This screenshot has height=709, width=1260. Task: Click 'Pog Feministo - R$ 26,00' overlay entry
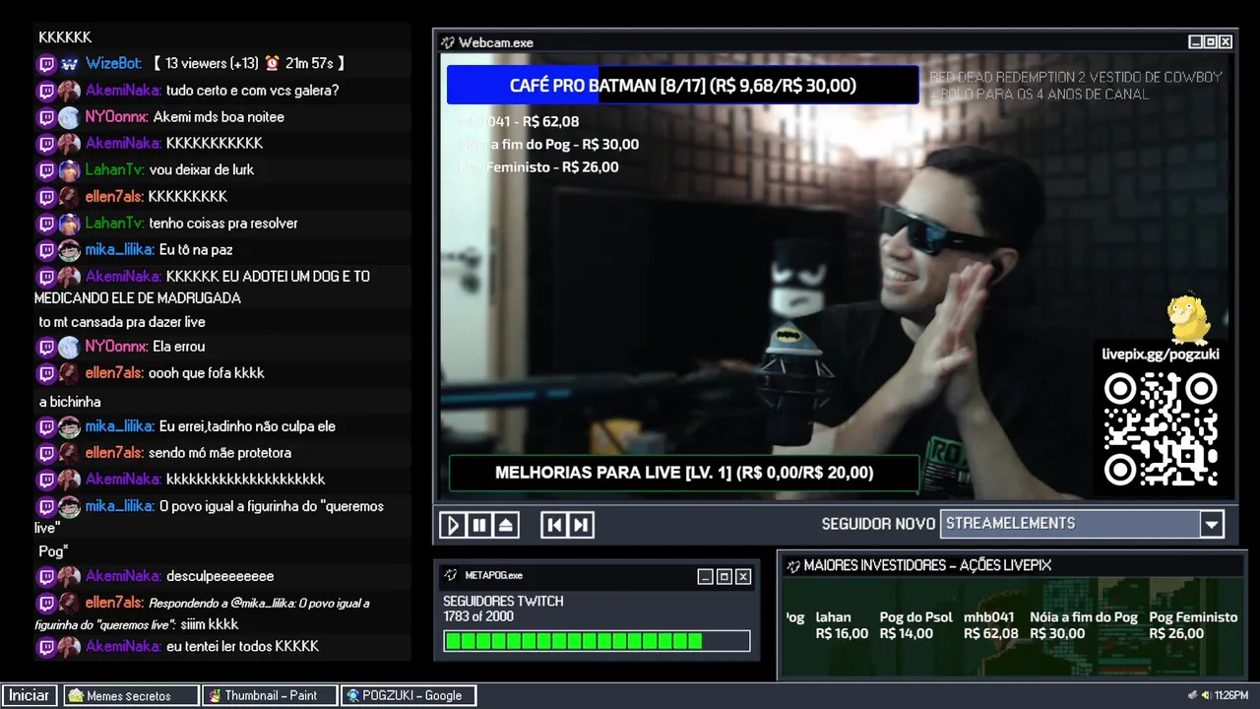point(538,167)
